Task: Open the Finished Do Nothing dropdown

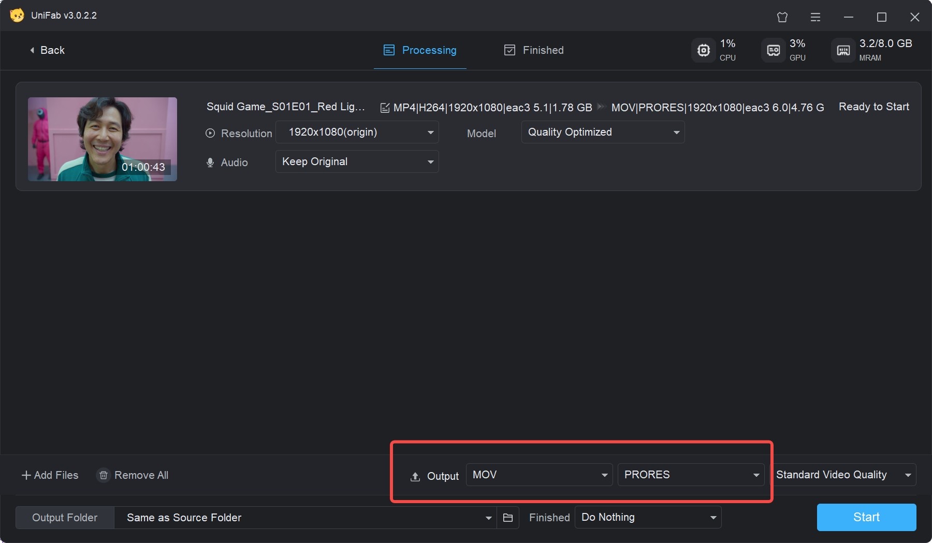Action: pos(648,517)
